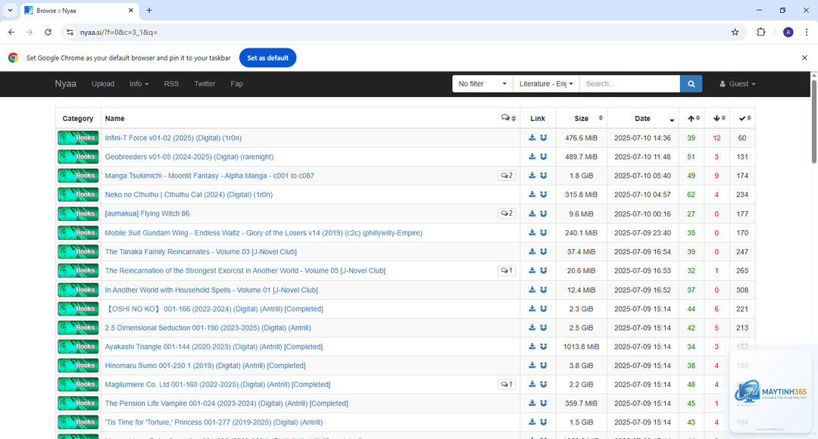Download torrent for Hinomaru Sumo 001-250.1
818x439 pixels.
tap(532, 366)
